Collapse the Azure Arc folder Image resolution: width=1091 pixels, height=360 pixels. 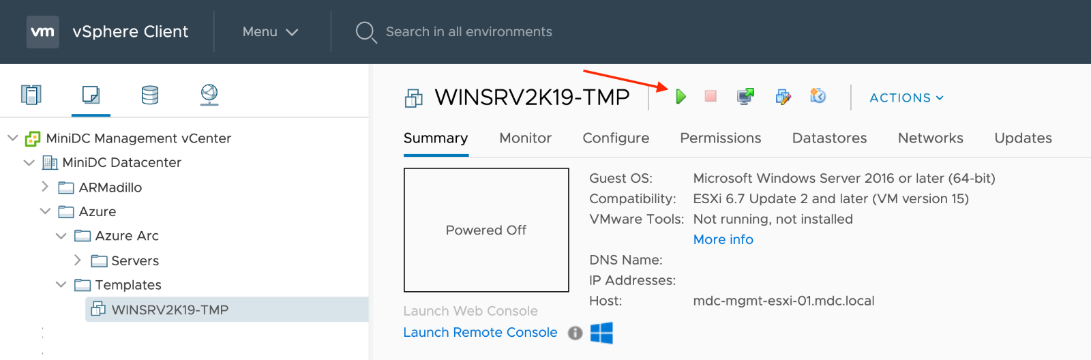[61, 236]
